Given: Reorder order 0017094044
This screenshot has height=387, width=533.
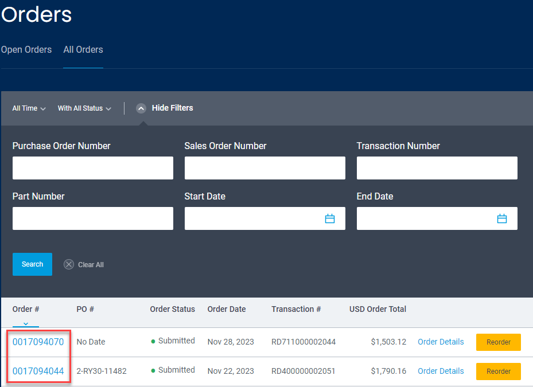Looking at the screenshot, I should [499, 372].
